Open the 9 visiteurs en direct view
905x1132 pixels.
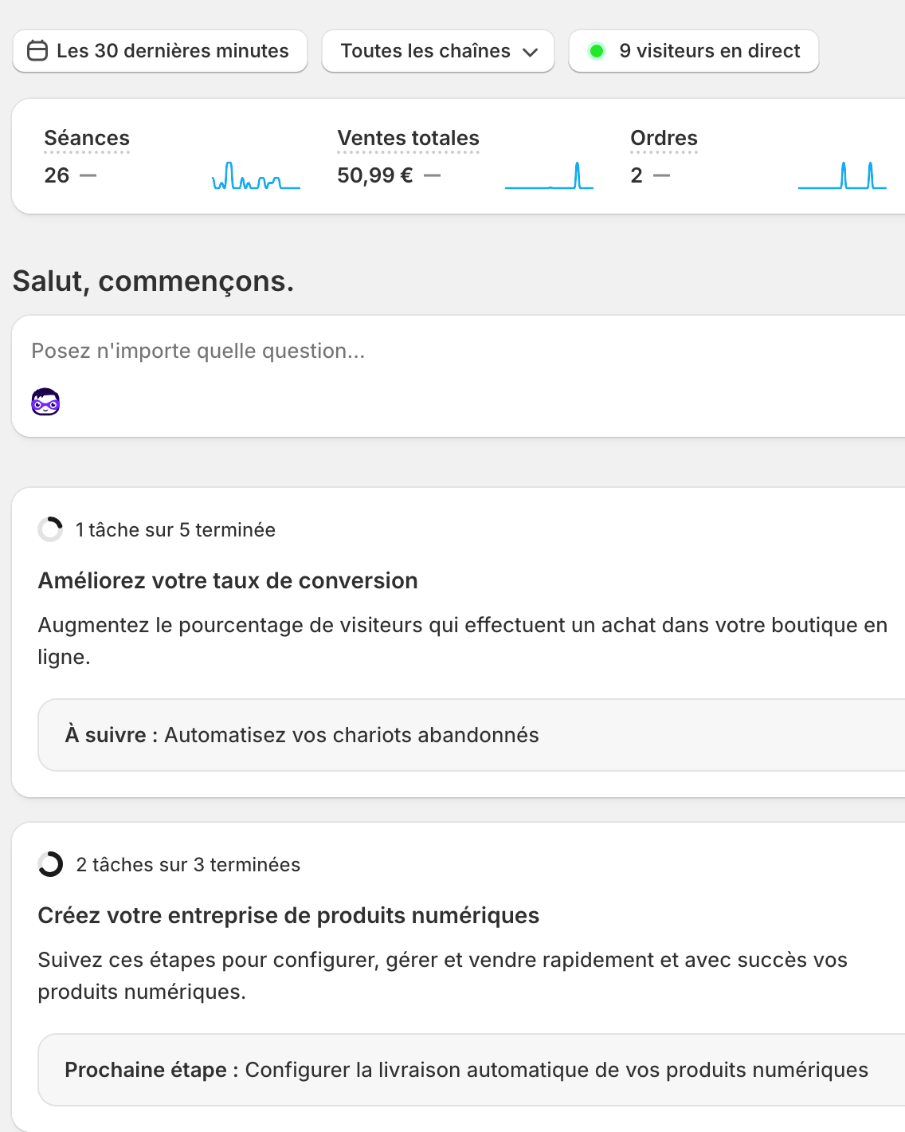709,51
